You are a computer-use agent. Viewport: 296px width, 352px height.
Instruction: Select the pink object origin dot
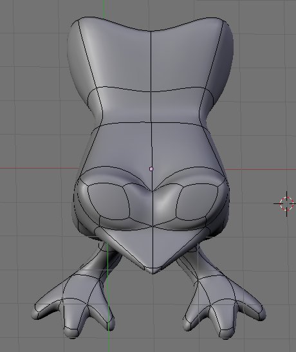tap(151, 169)
